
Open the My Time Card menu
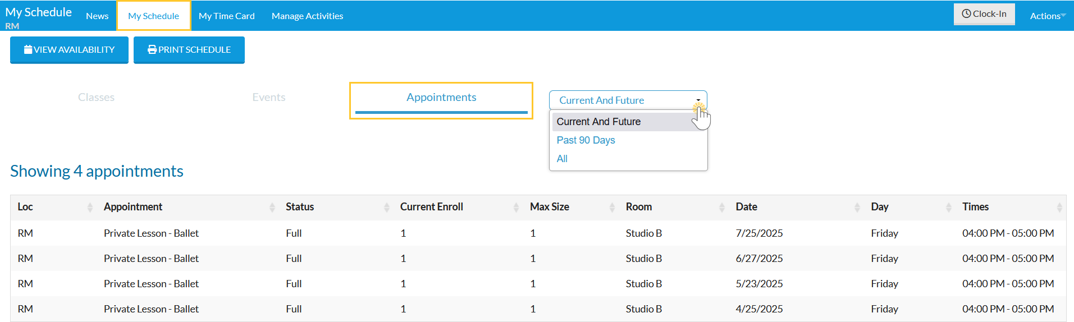pos(226,16)
